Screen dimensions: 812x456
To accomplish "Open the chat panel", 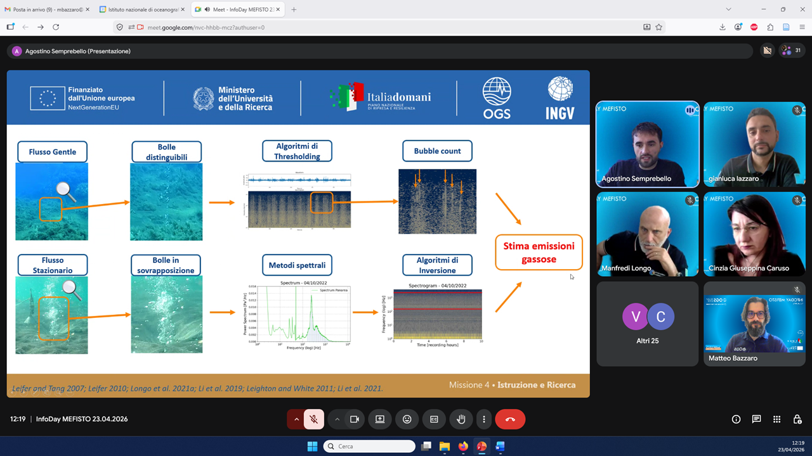I will pyautogui.click(x=756, y=419).
